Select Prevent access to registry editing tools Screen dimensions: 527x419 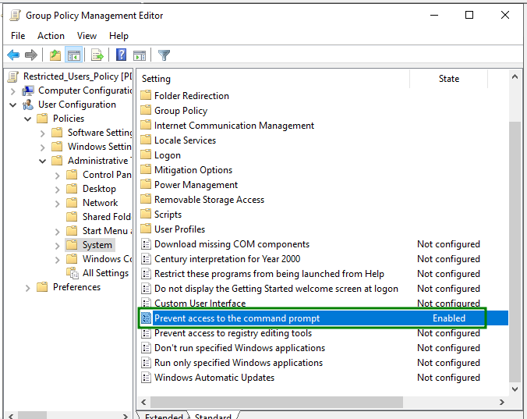(233, 333)
